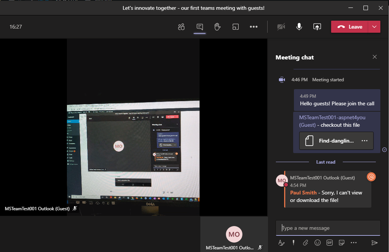Maximize the meeting window
Screen dimensions: 389x252
pyautogui.click(x=365, y=8)
